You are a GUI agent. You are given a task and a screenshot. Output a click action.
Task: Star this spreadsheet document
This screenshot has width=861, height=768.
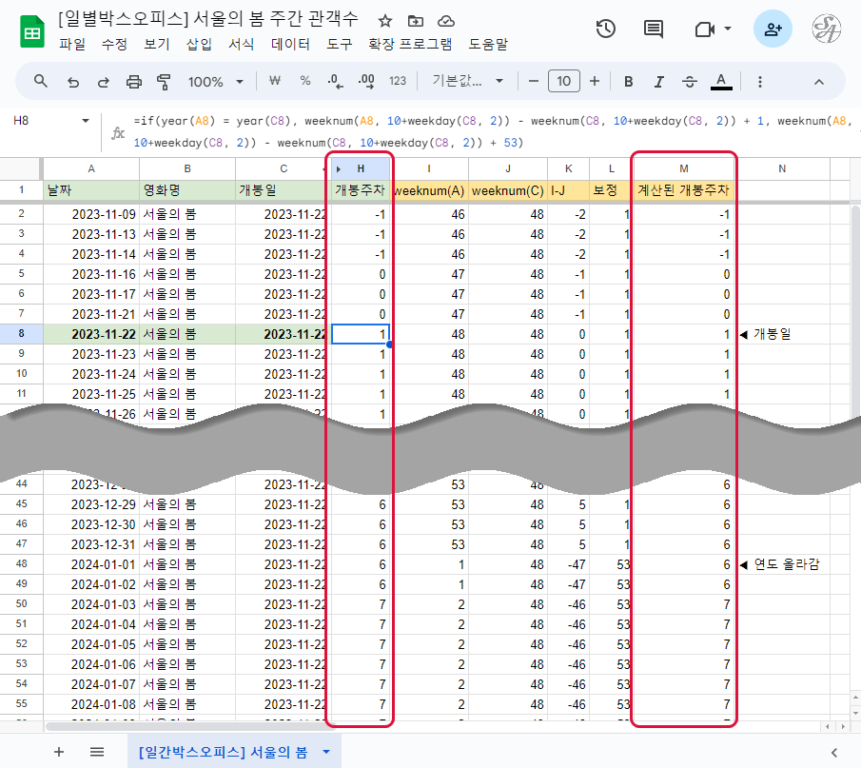coord(384,21)
